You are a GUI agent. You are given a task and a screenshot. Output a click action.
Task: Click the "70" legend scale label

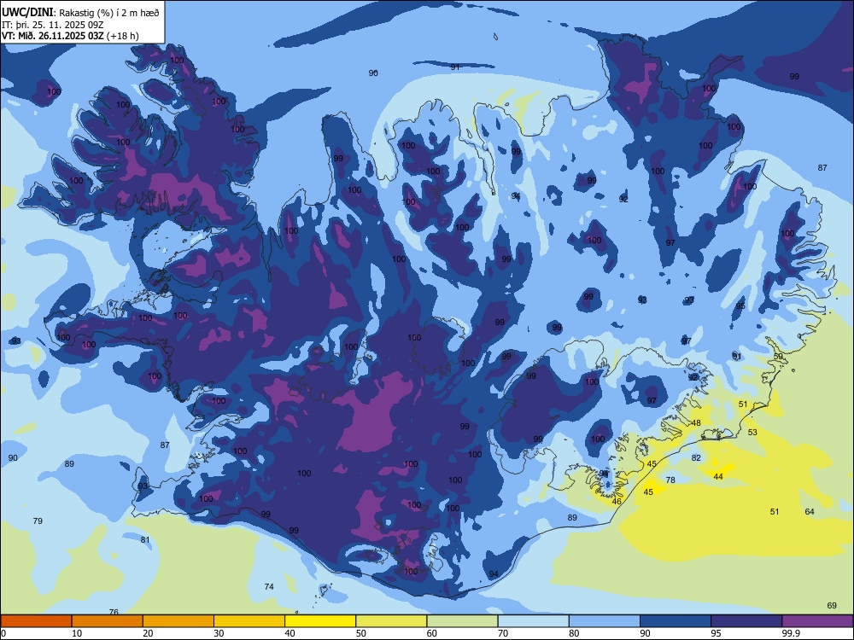tap(503, 633)
